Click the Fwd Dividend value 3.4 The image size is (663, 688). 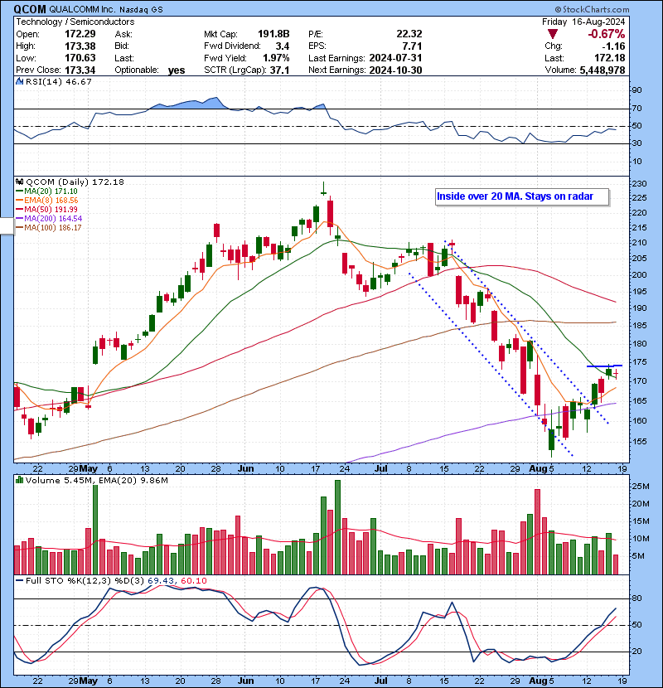pyautogui.click(x=283, y=46)
